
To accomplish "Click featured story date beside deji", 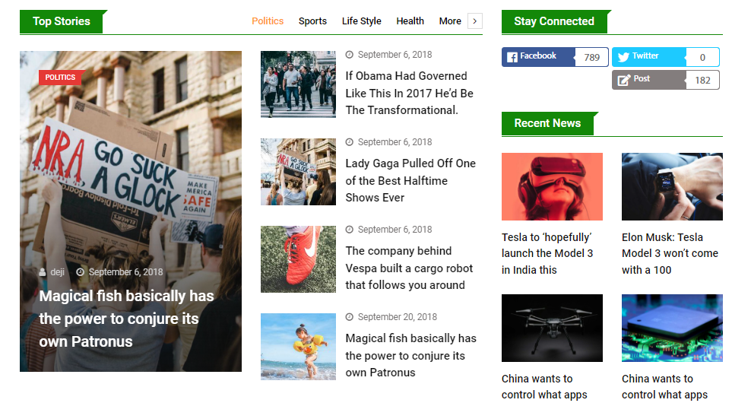I will pos(125,271).
